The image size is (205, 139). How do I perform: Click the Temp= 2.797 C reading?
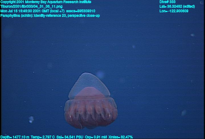pyautogui.click(x=43, y=137)
